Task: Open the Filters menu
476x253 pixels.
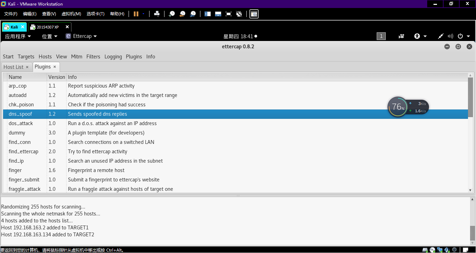Action: (x=93, y=57)
